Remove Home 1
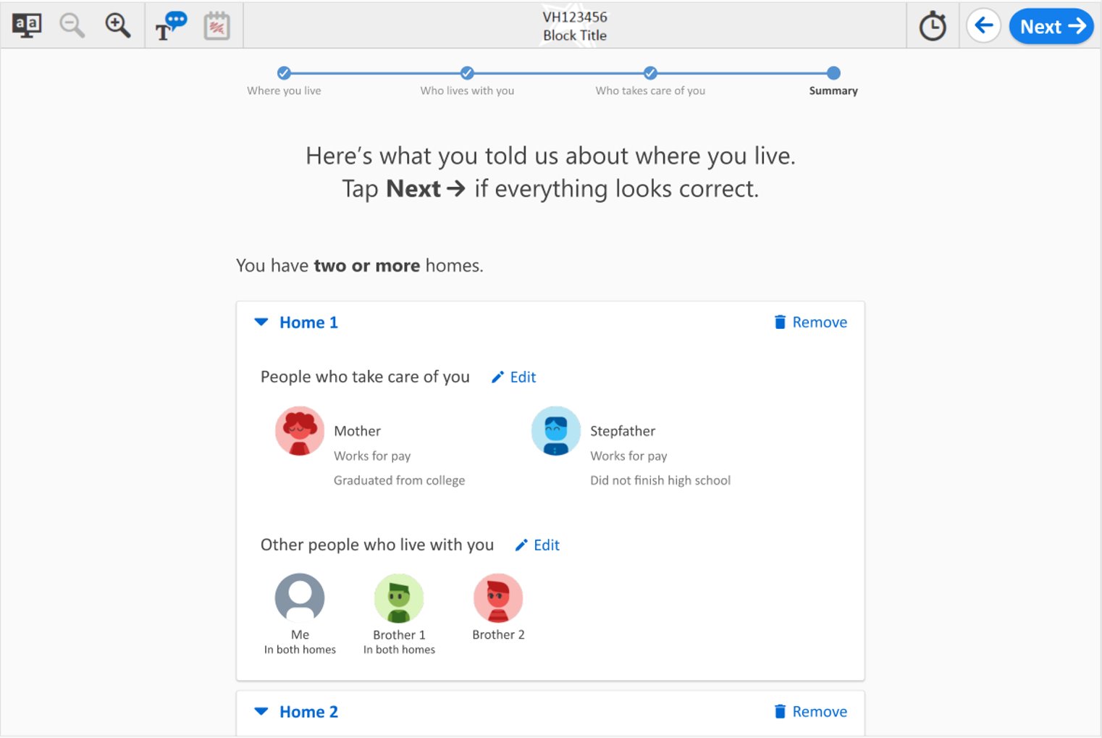Image resolution: width=1102 pixels, height=738 pixels. point(810,322)
